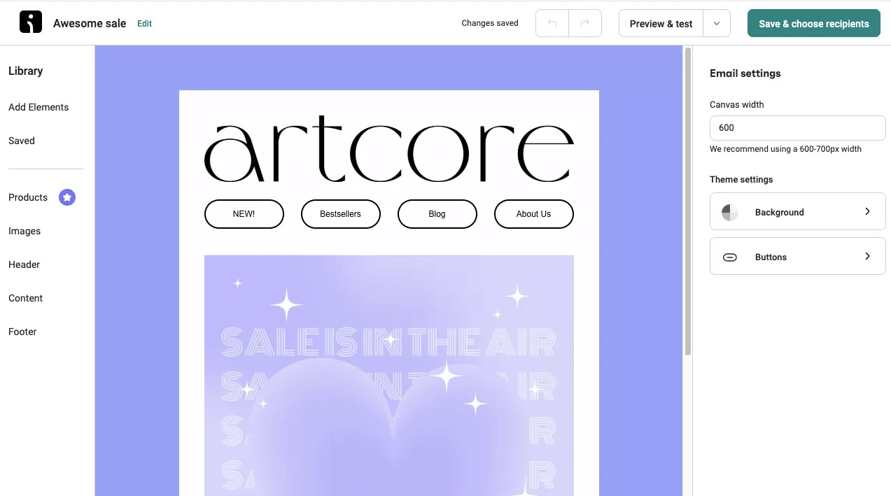This screenshot has height=496, width=891.
Task: Click the Bestsellers link in the email
Action: [341, 214]
